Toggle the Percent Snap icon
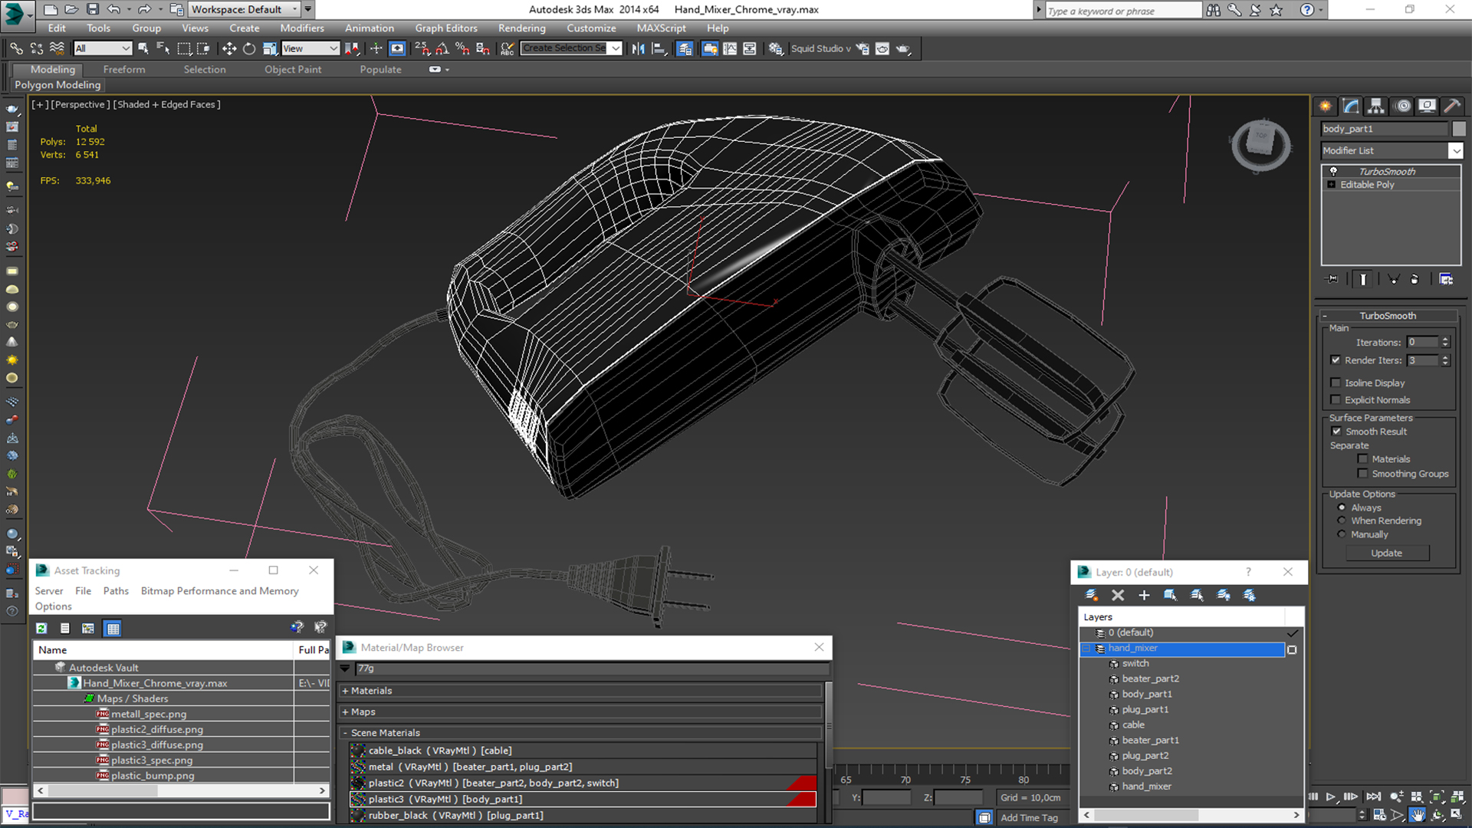1472x828 pixels. (x=462, y=48)
